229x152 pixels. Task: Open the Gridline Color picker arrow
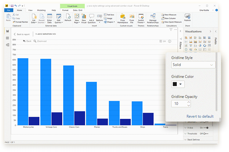click(180, 84)
